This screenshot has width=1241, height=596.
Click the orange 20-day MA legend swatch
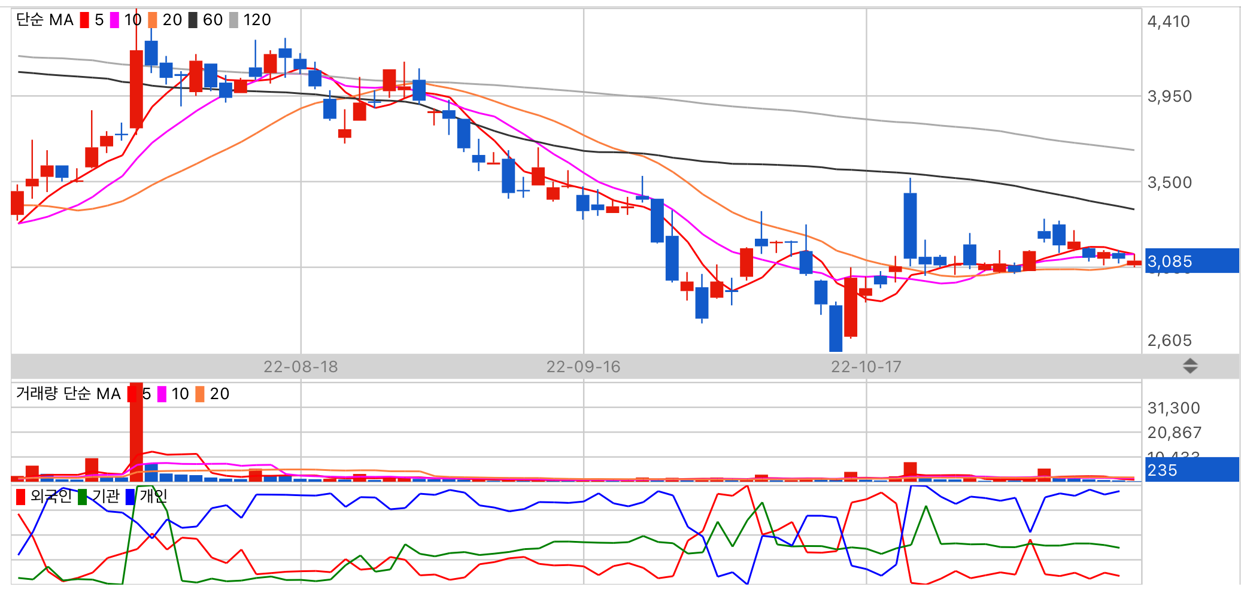point(153,20)
